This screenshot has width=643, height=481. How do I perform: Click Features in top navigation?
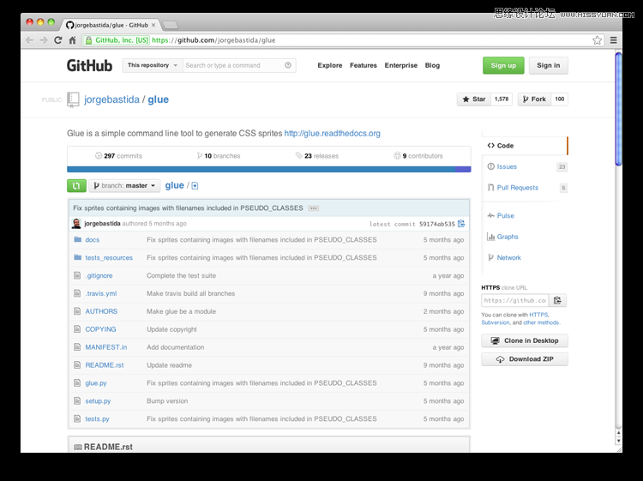pos(364,65)
